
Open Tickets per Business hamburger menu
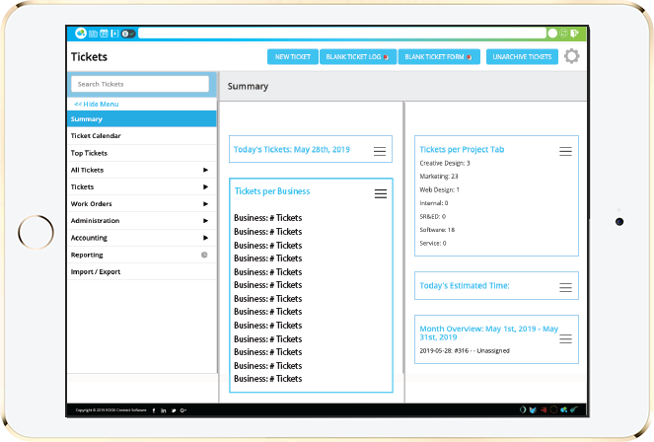pos(381,193)
